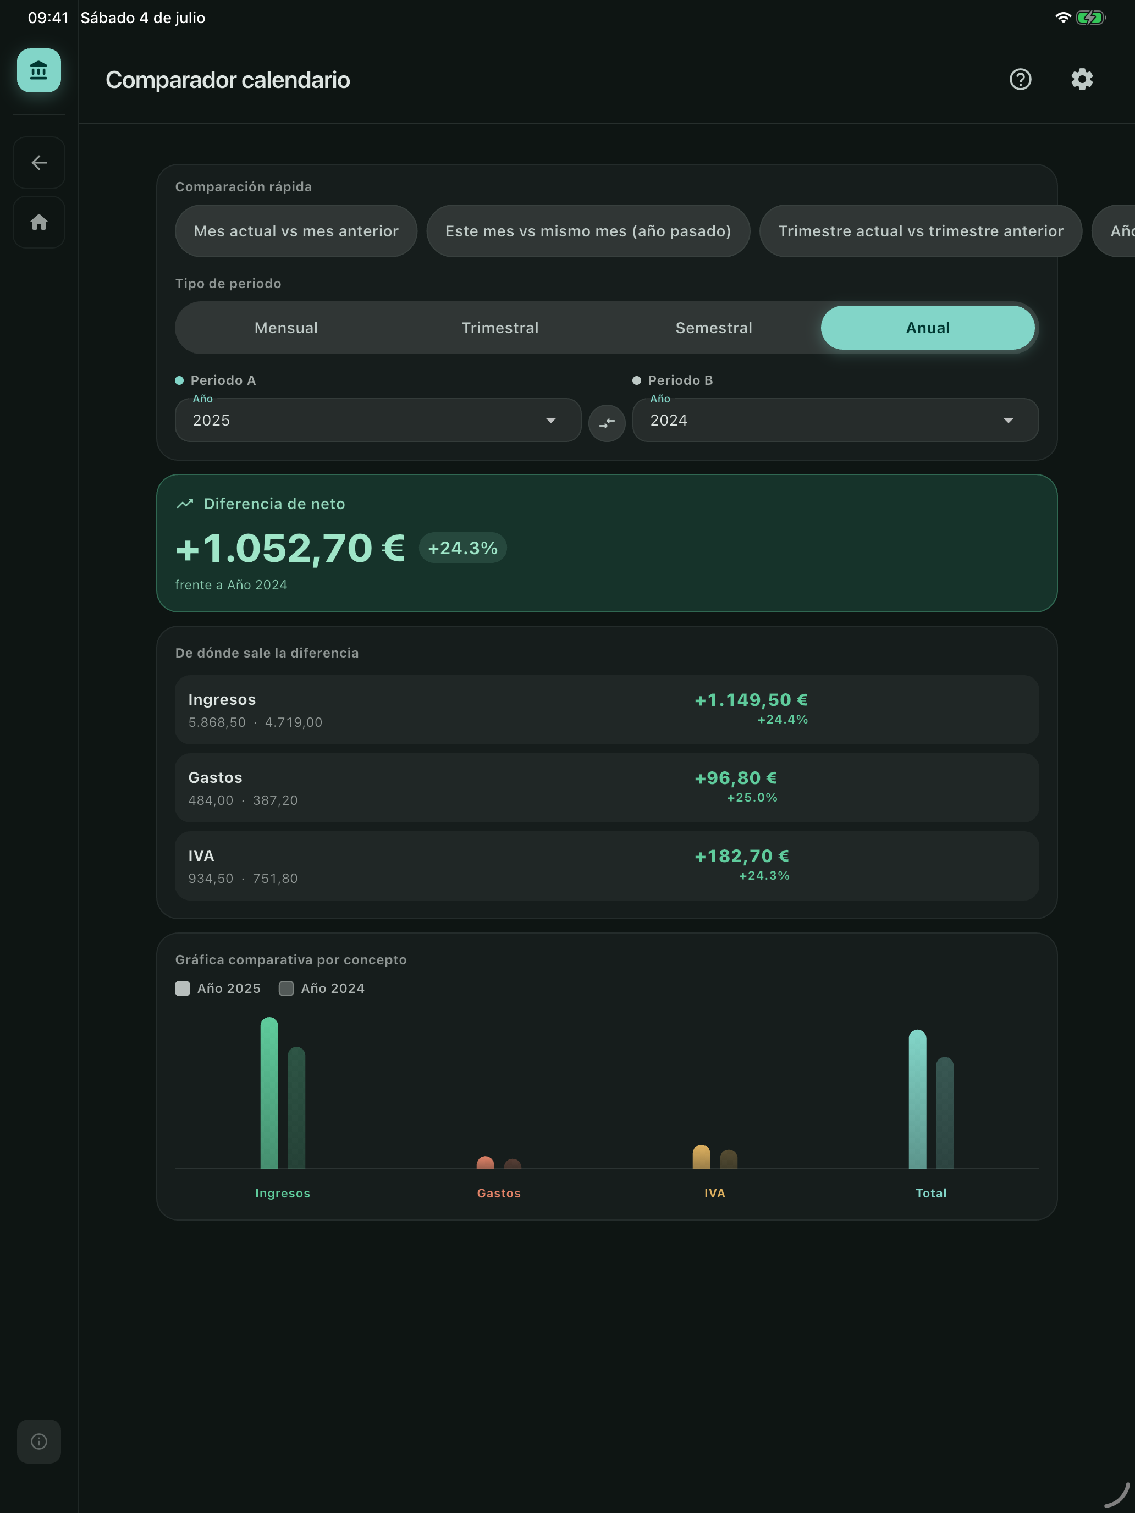Viewport: 1135px width, 1513px height.
Task: Toggle the Año 2024 legend swatch
Action: (286, 989)
